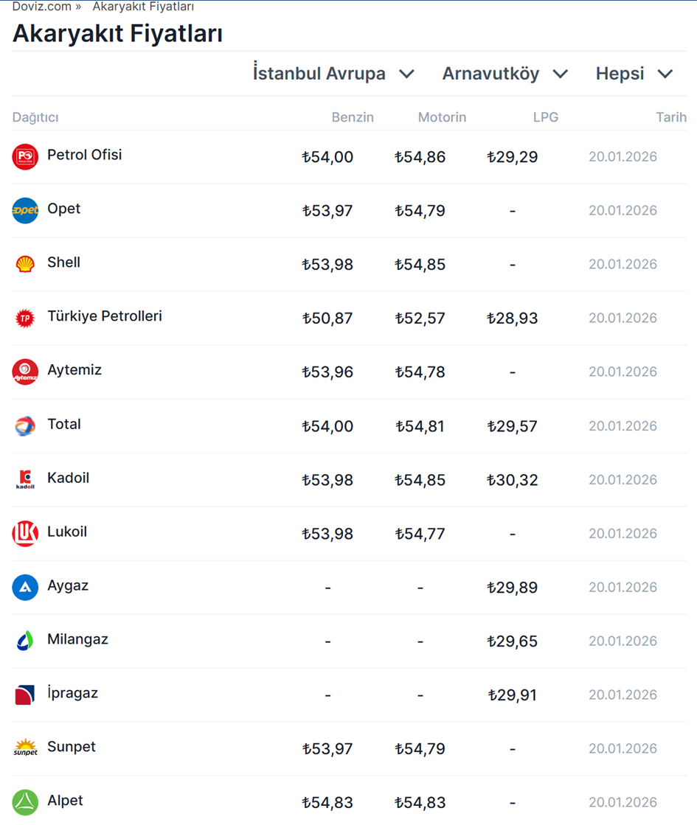
Task: Click the Aytemiz logo icon
Action: tap(25, 372)
